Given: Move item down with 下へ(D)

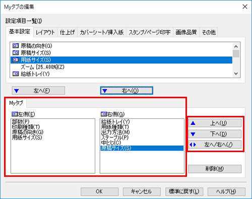Looking at the screenshot, I should click(x=215, y=134).
